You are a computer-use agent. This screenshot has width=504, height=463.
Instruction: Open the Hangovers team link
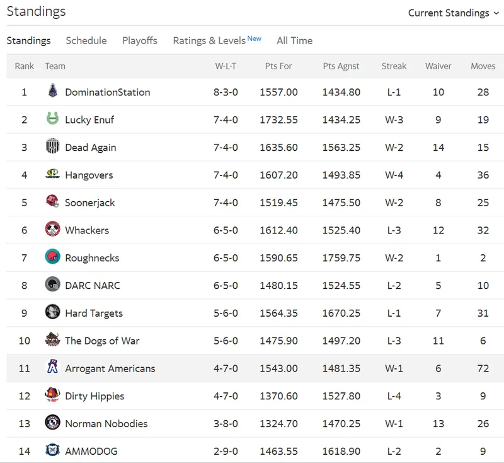89,175
